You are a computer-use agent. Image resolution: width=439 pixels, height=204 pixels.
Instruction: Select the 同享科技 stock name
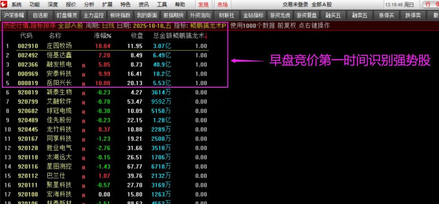point(59,139)
